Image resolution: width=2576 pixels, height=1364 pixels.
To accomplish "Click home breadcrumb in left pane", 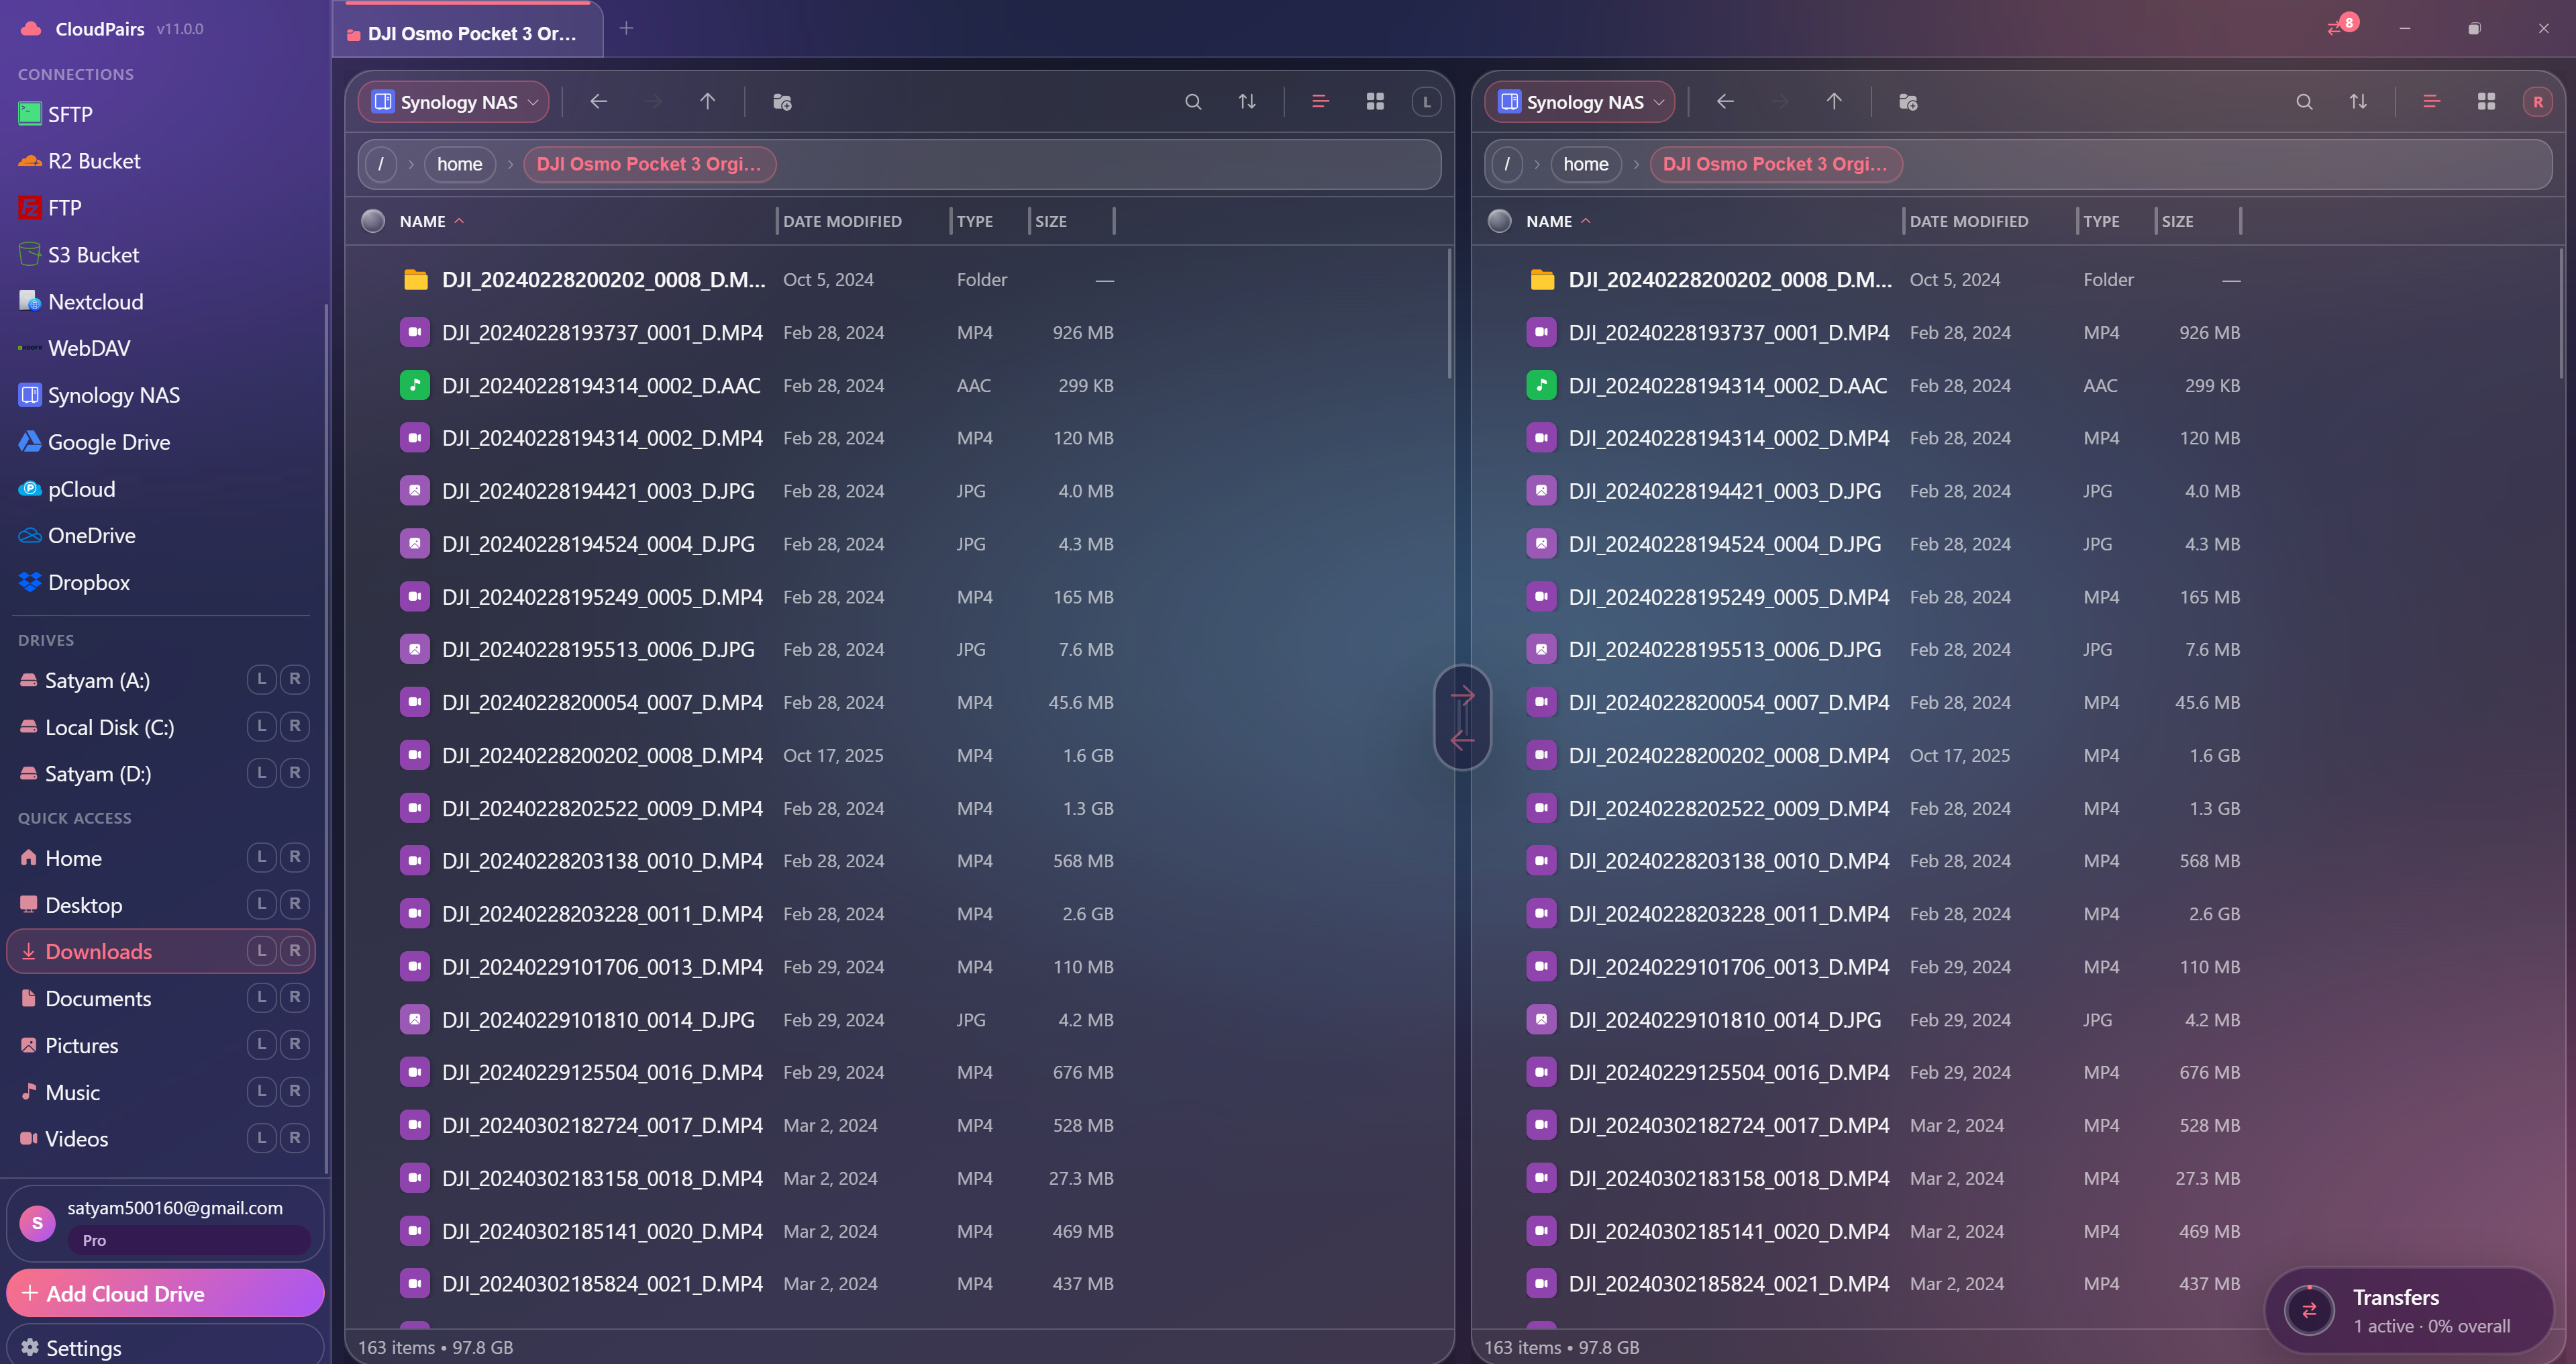I will 459,164.
